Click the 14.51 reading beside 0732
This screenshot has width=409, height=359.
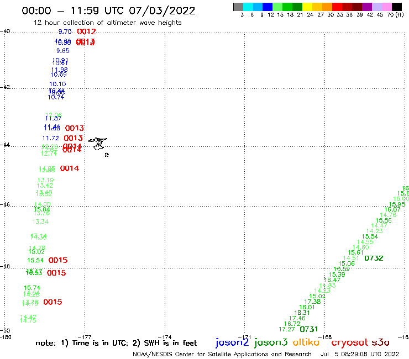351,258
